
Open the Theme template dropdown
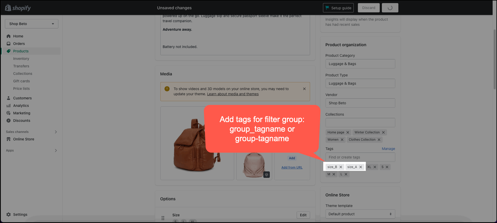pyautogui.click(x=360, y=214)
